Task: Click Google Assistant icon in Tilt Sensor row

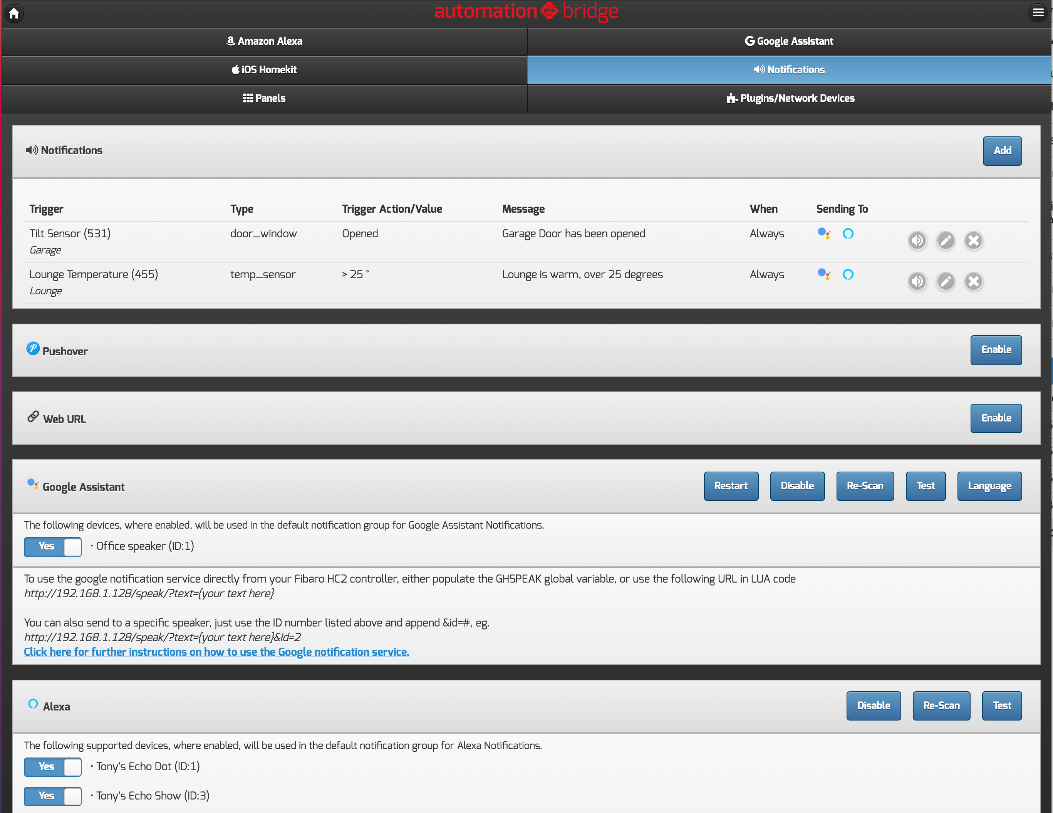Action: 824,234
